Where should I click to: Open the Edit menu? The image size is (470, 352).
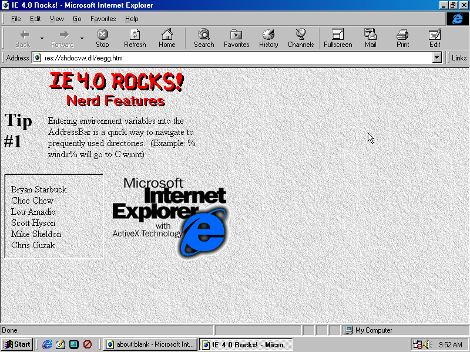[35, 19]
